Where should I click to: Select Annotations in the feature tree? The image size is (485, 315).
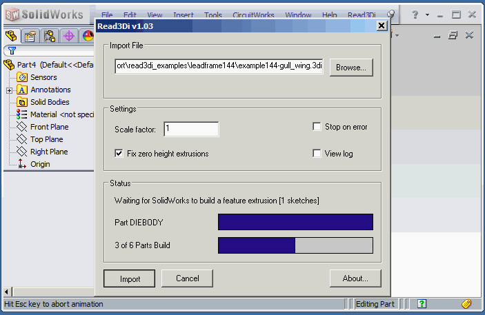pyautogui.click(x=51, y=90)
